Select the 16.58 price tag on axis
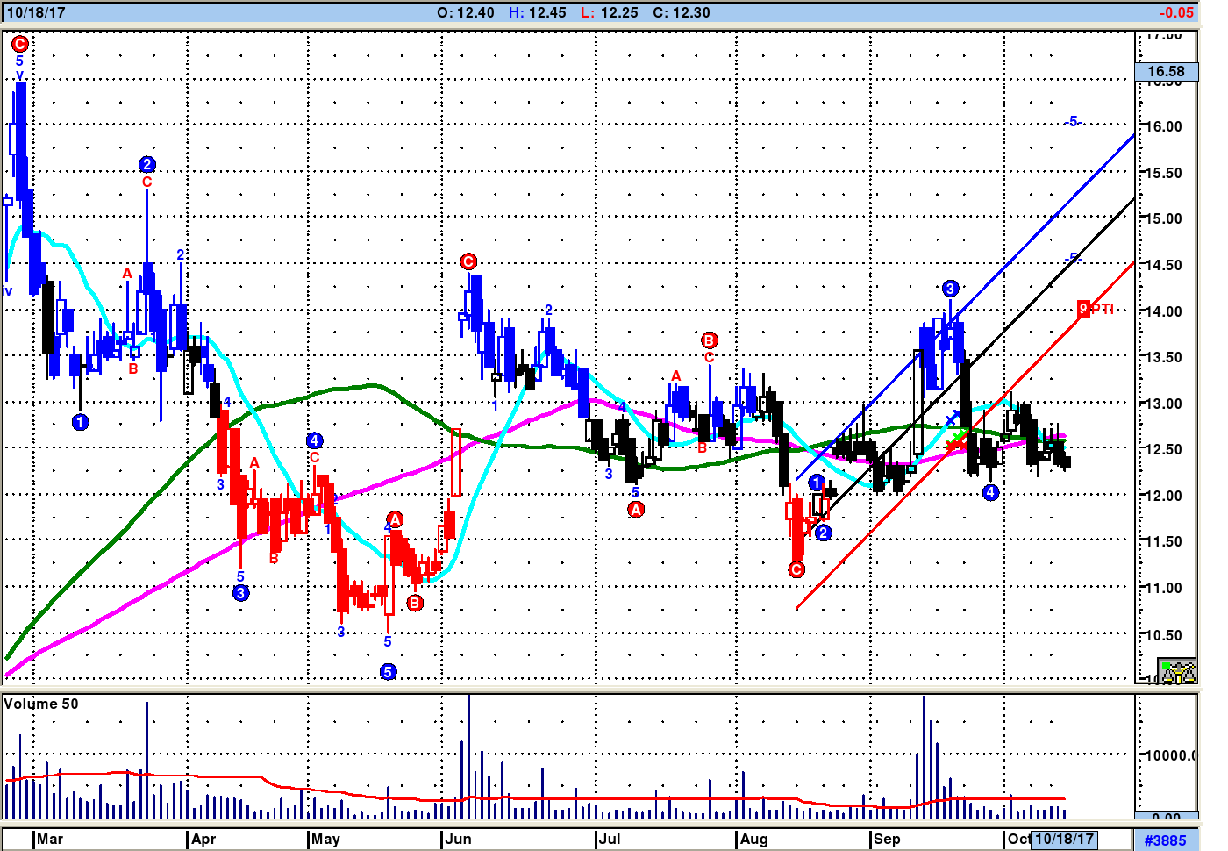The width and height of the screenshot is (1228, 851). pyautogui.click(x=1166, y=71)
